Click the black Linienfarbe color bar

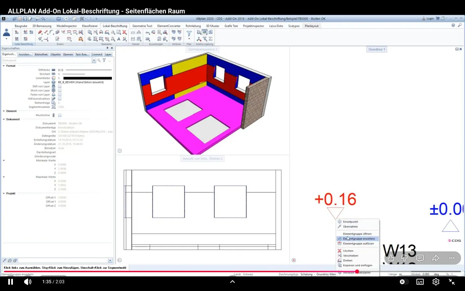point(88,78)
